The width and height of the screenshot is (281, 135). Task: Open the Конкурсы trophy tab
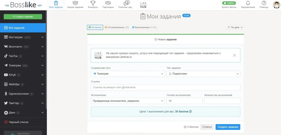pos(93,5)
